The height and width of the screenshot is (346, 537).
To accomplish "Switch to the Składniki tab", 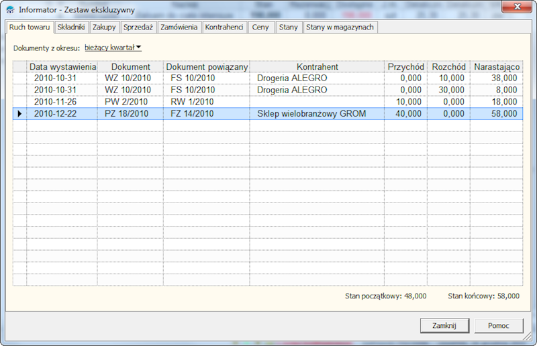I will click(70, 27).
